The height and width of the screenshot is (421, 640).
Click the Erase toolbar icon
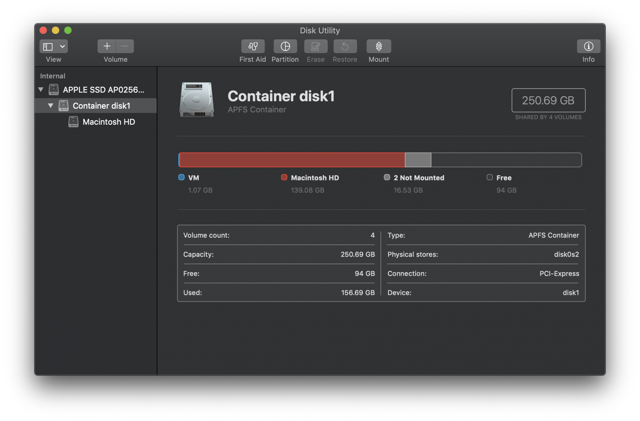tap(316, 46)
